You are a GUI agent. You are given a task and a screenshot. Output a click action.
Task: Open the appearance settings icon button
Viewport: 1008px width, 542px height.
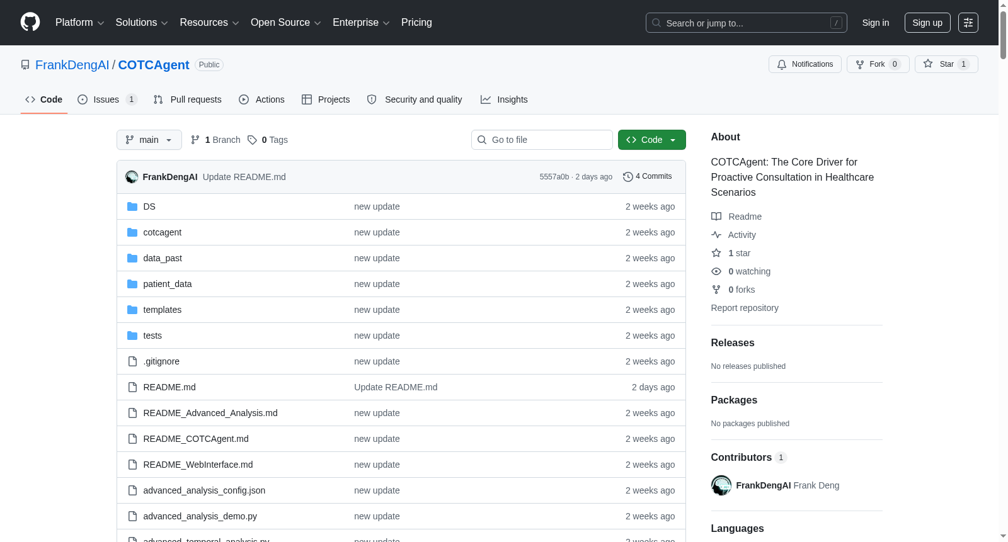[968, 23]
